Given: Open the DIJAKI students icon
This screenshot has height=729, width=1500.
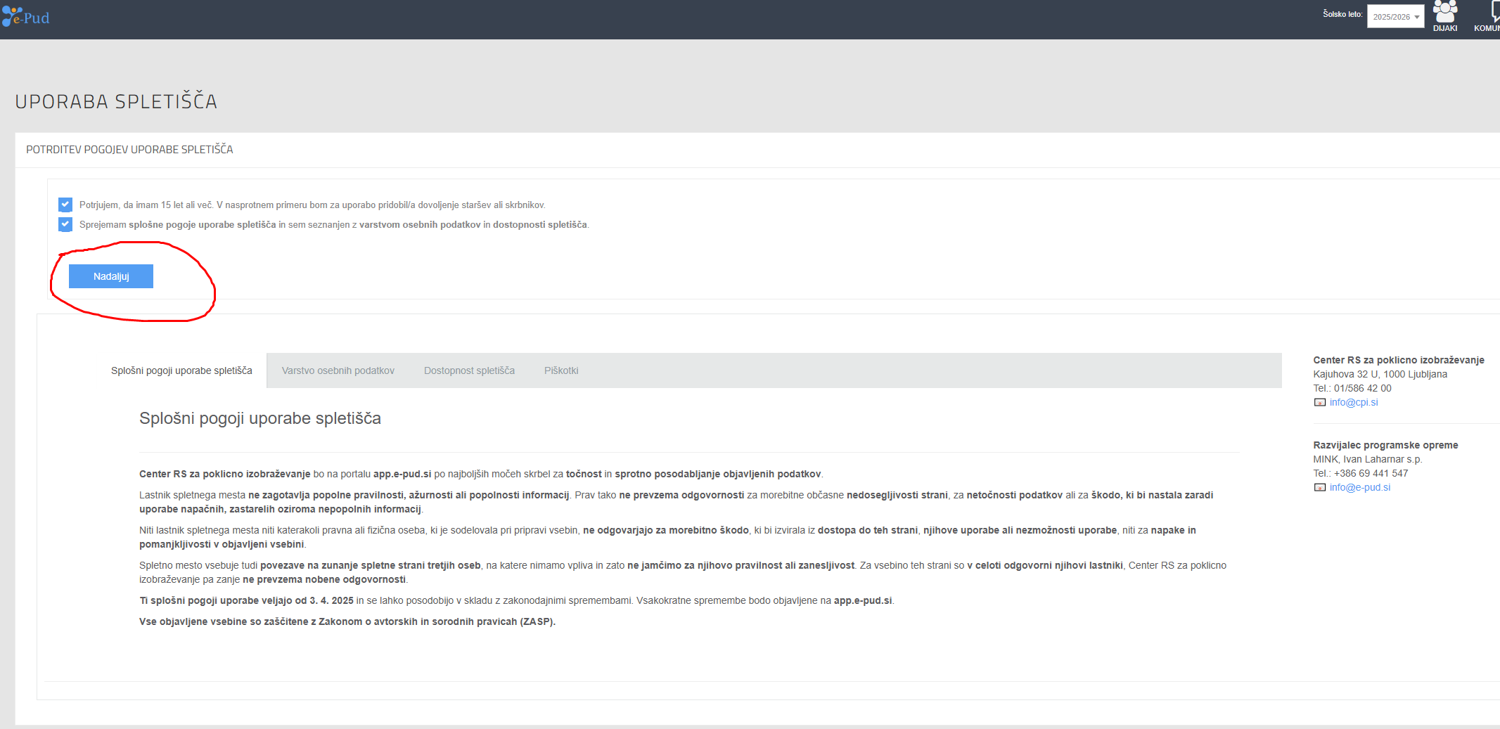Looking at the screenshot, I should tap(1445, 16).
